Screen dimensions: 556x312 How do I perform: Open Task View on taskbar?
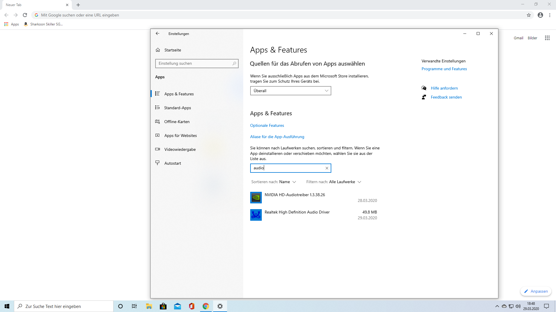click(134, 306)
